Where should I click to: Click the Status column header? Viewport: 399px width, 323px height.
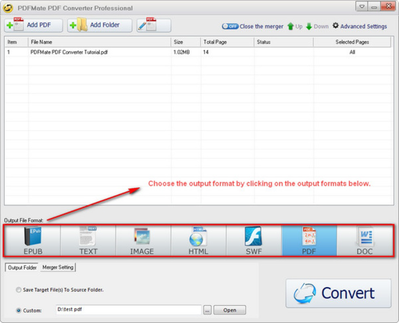coord(284,42)
